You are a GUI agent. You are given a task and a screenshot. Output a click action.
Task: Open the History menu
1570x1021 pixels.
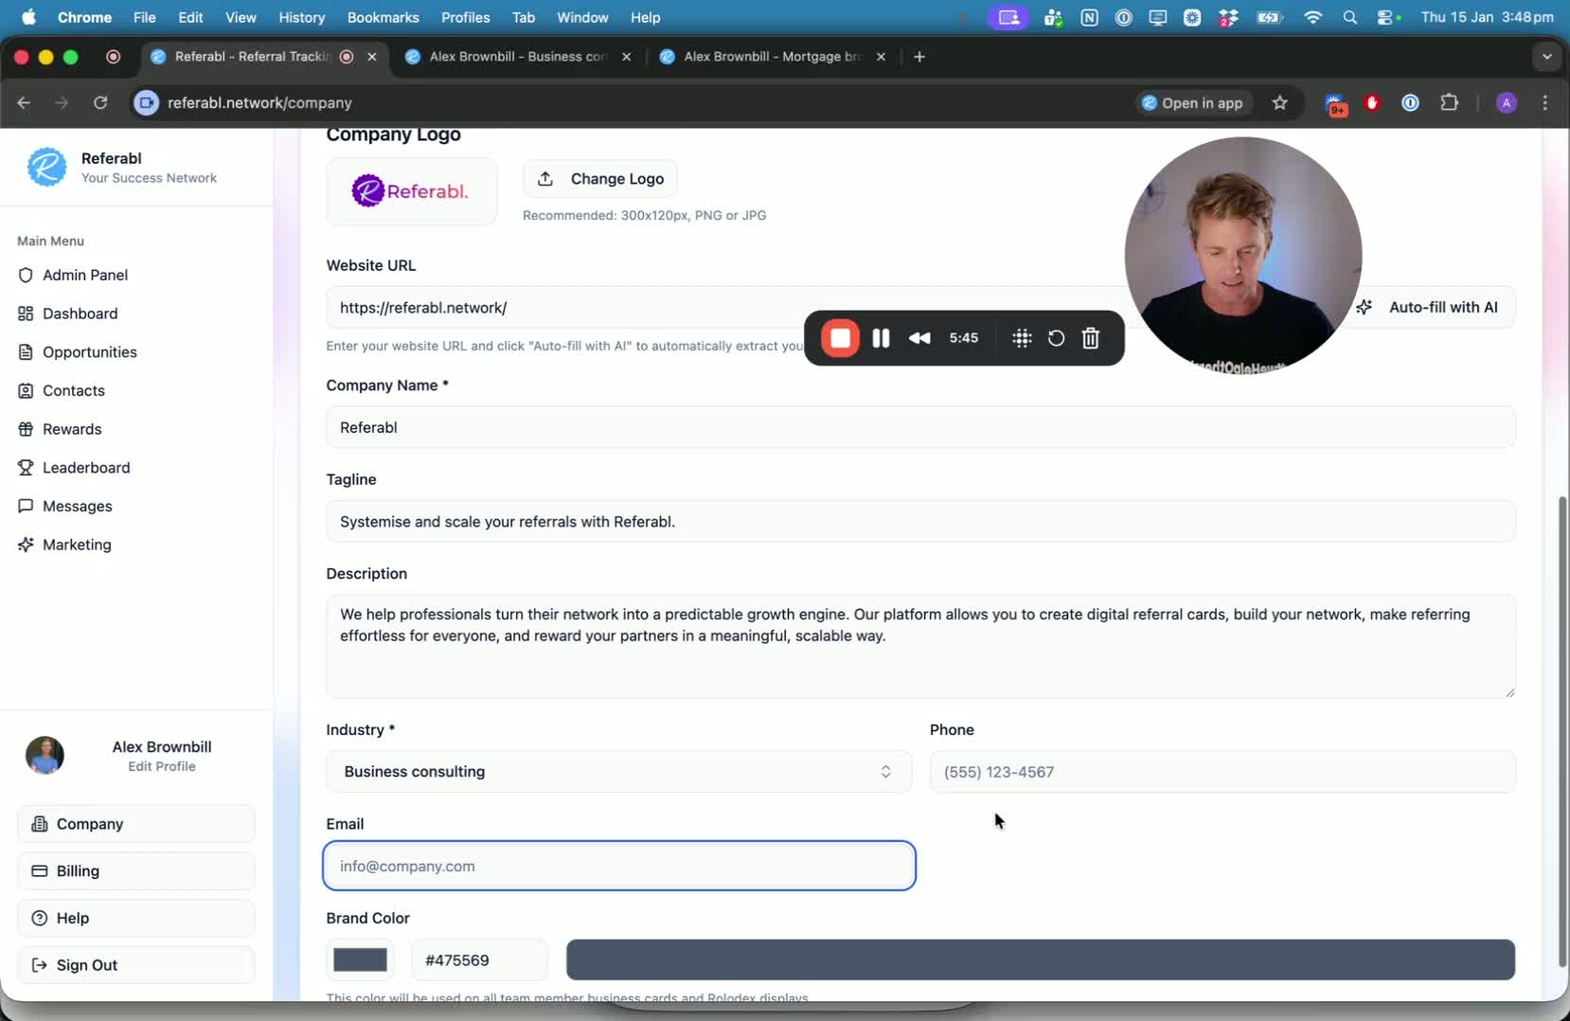pyautogui.click(x=302, y=17)
